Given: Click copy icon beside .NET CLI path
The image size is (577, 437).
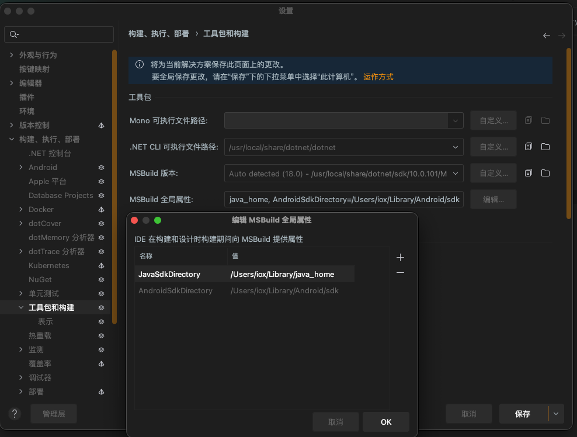Looking at the screenshot, I should point(529,147).
